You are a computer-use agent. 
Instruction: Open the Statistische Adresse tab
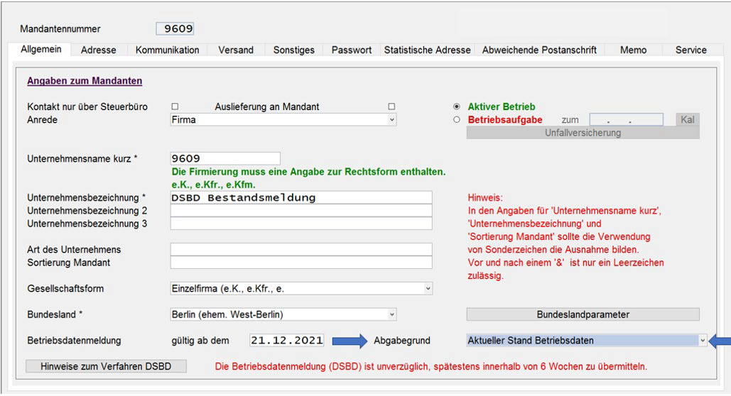point(427,50)
